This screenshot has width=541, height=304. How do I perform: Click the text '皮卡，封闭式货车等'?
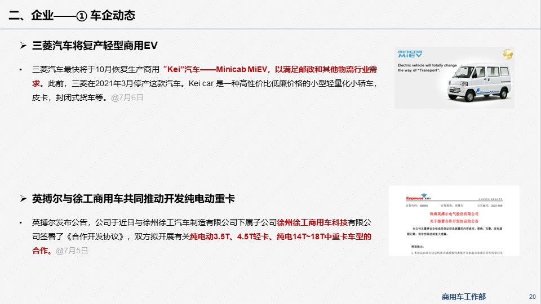point(68,97)
